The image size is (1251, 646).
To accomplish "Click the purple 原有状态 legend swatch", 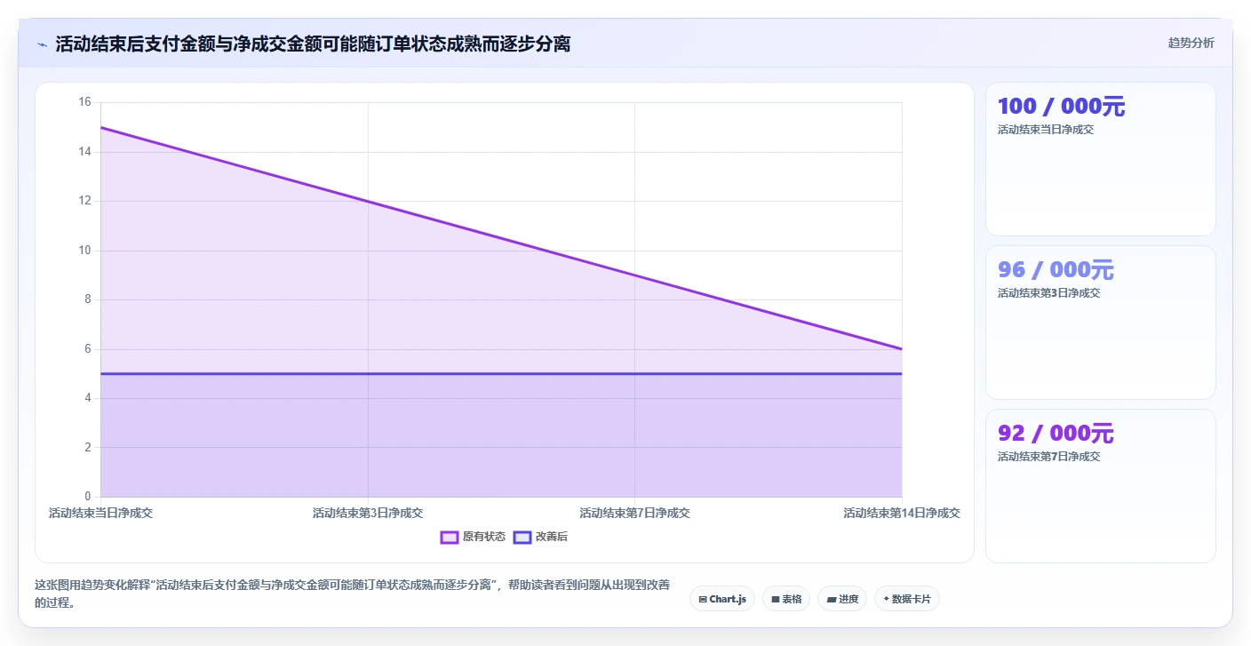I will (x=450, y=537).
